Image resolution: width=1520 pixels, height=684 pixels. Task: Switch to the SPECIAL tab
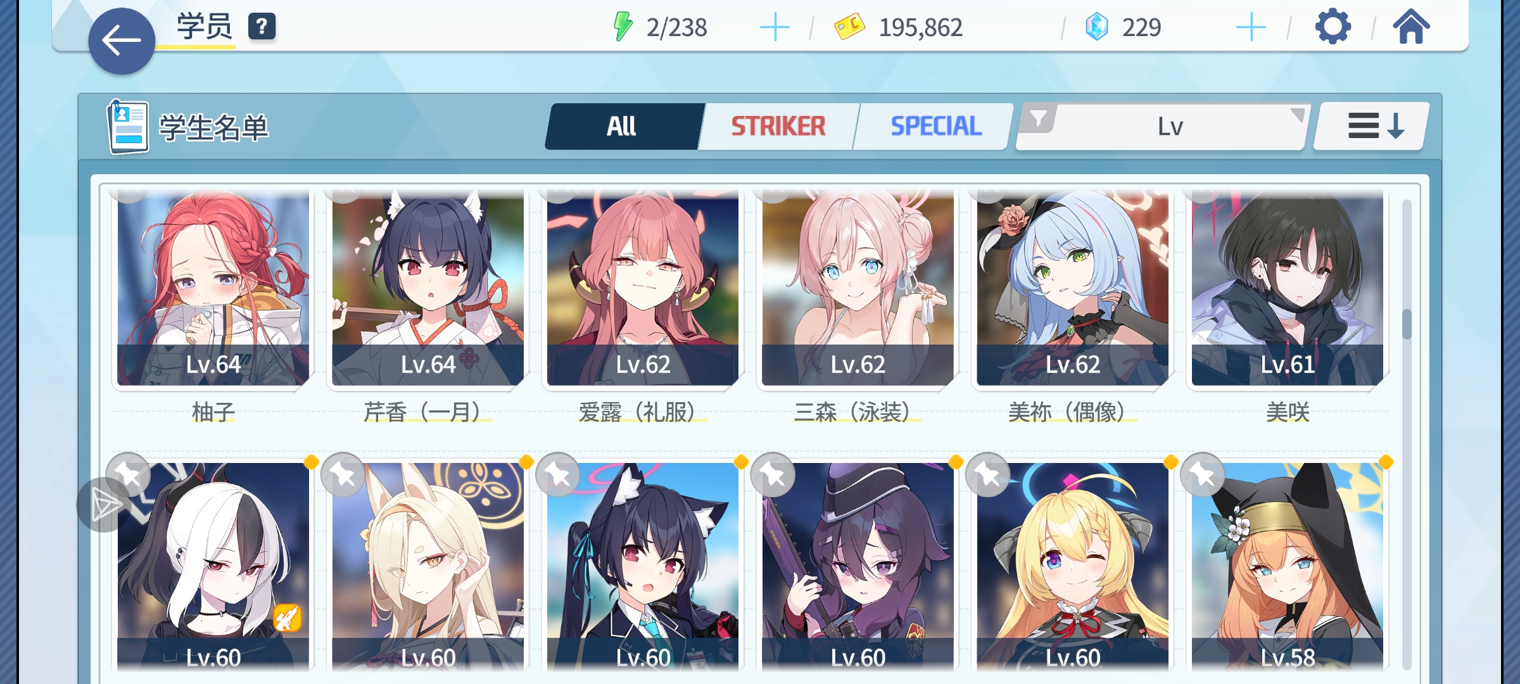point(936,127)
